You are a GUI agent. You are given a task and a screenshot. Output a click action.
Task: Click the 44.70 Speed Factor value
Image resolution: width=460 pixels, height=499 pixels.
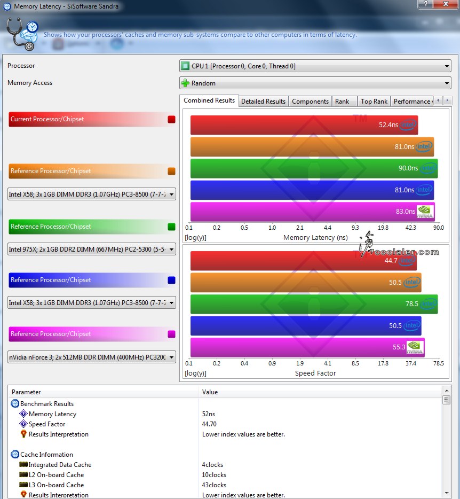click(209, 424)
